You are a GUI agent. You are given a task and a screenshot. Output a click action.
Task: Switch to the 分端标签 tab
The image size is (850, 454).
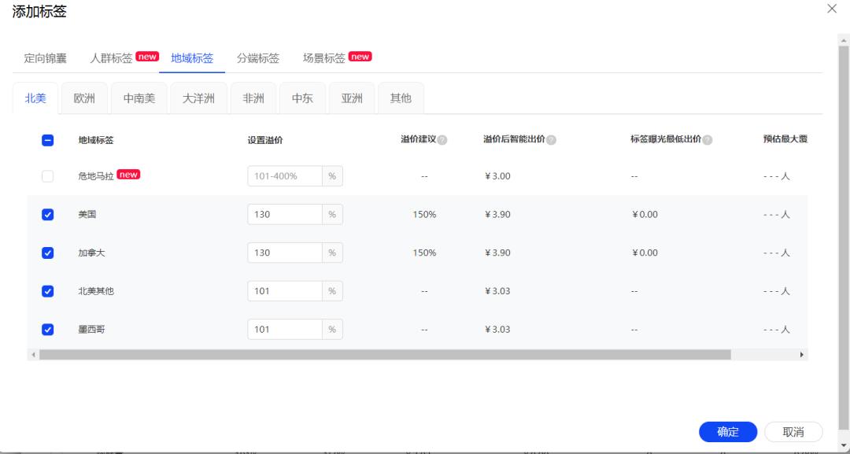(x=258, y=57)
